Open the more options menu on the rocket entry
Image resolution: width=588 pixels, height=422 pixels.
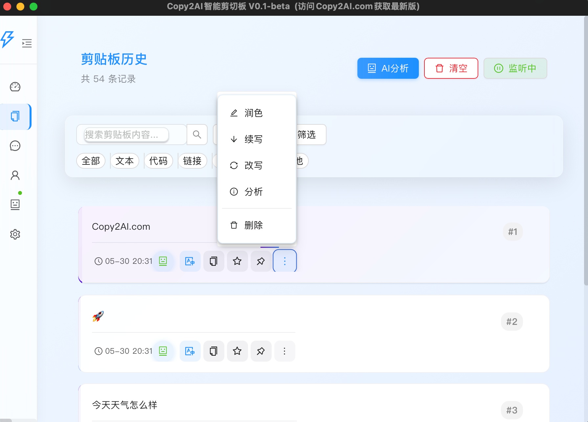coord(284,351)
